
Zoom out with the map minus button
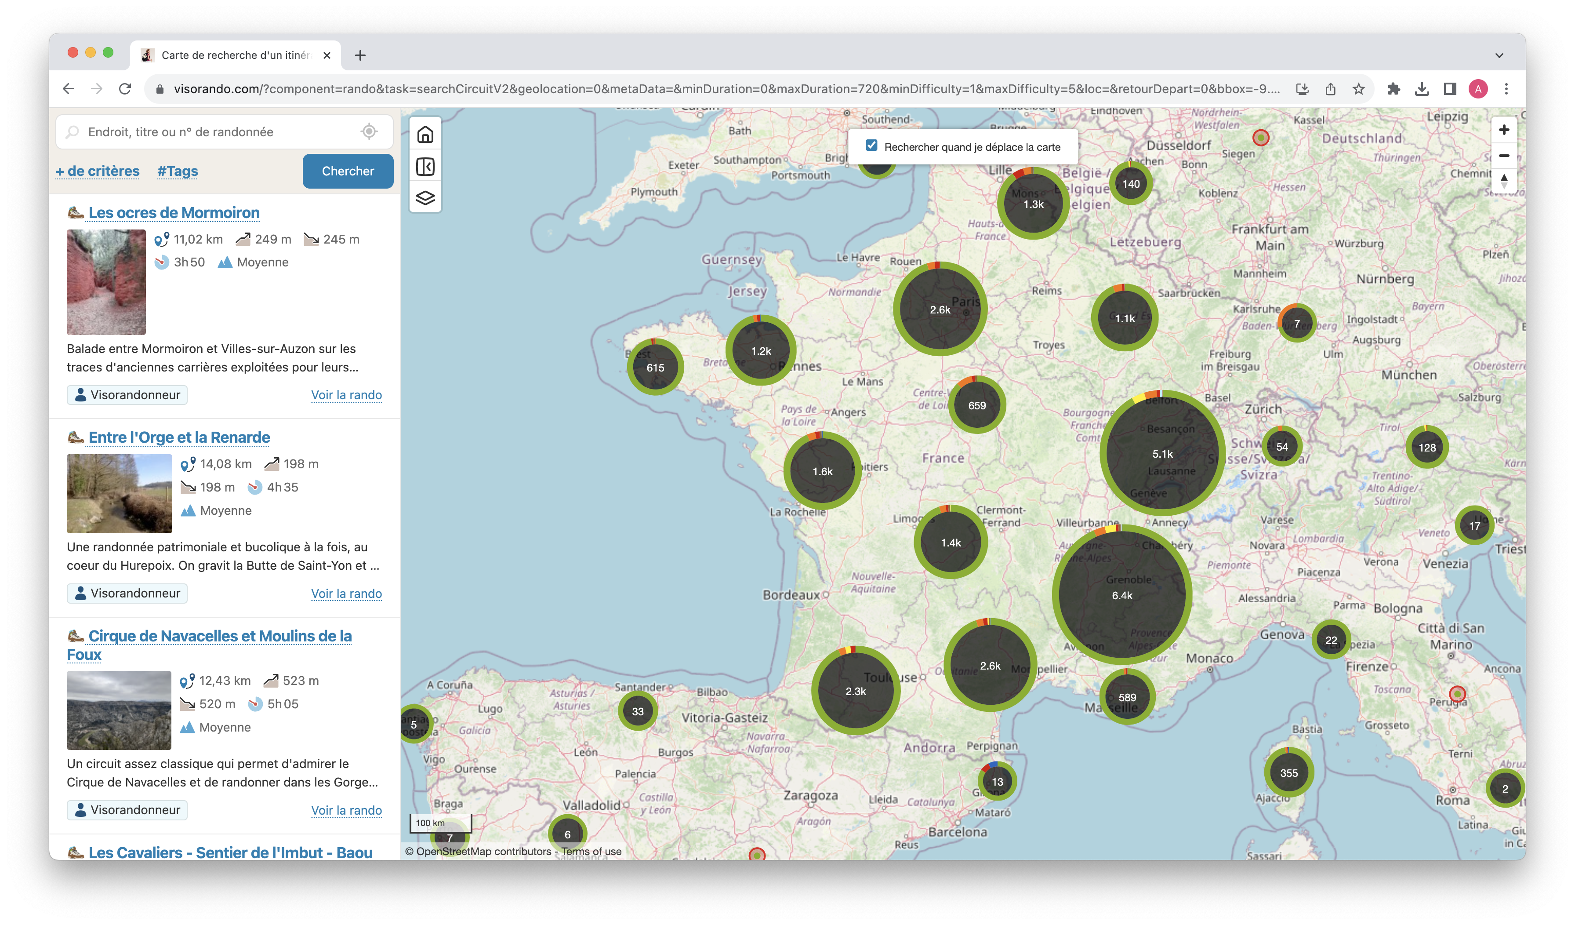tap(1504, 156)
